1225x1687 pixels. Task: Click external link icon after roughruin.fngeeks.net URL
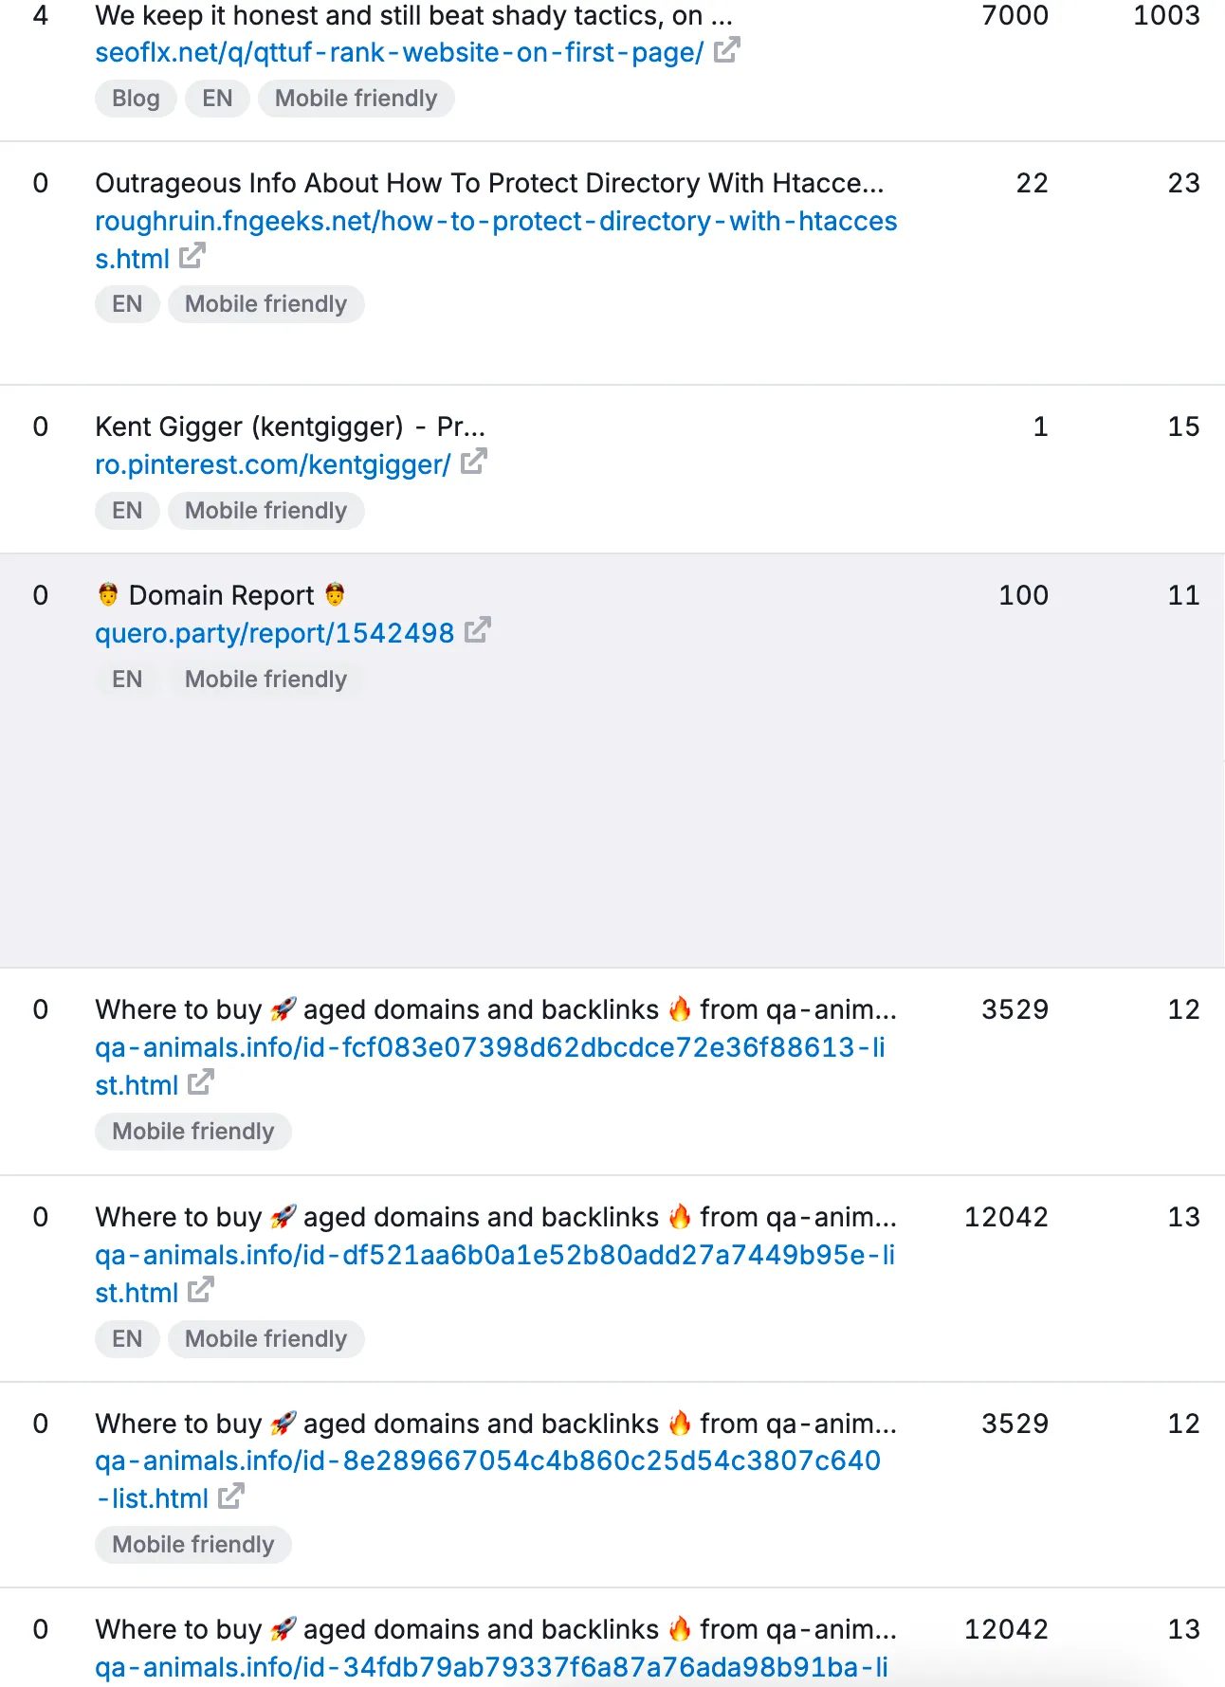(x=192, y=256)
